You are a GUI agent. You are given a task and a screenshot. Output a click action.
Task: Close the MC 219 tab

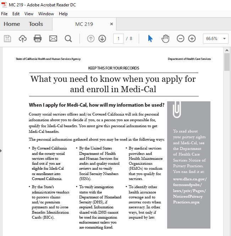111,24
